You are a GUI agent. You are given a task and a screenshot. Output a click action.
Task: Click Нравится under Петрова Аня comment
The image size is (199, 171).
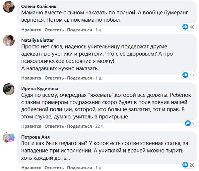click(31, 168)
